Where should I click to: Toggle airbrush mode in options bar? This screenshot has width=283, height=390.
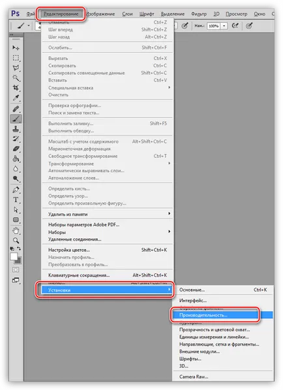[235, 25]
